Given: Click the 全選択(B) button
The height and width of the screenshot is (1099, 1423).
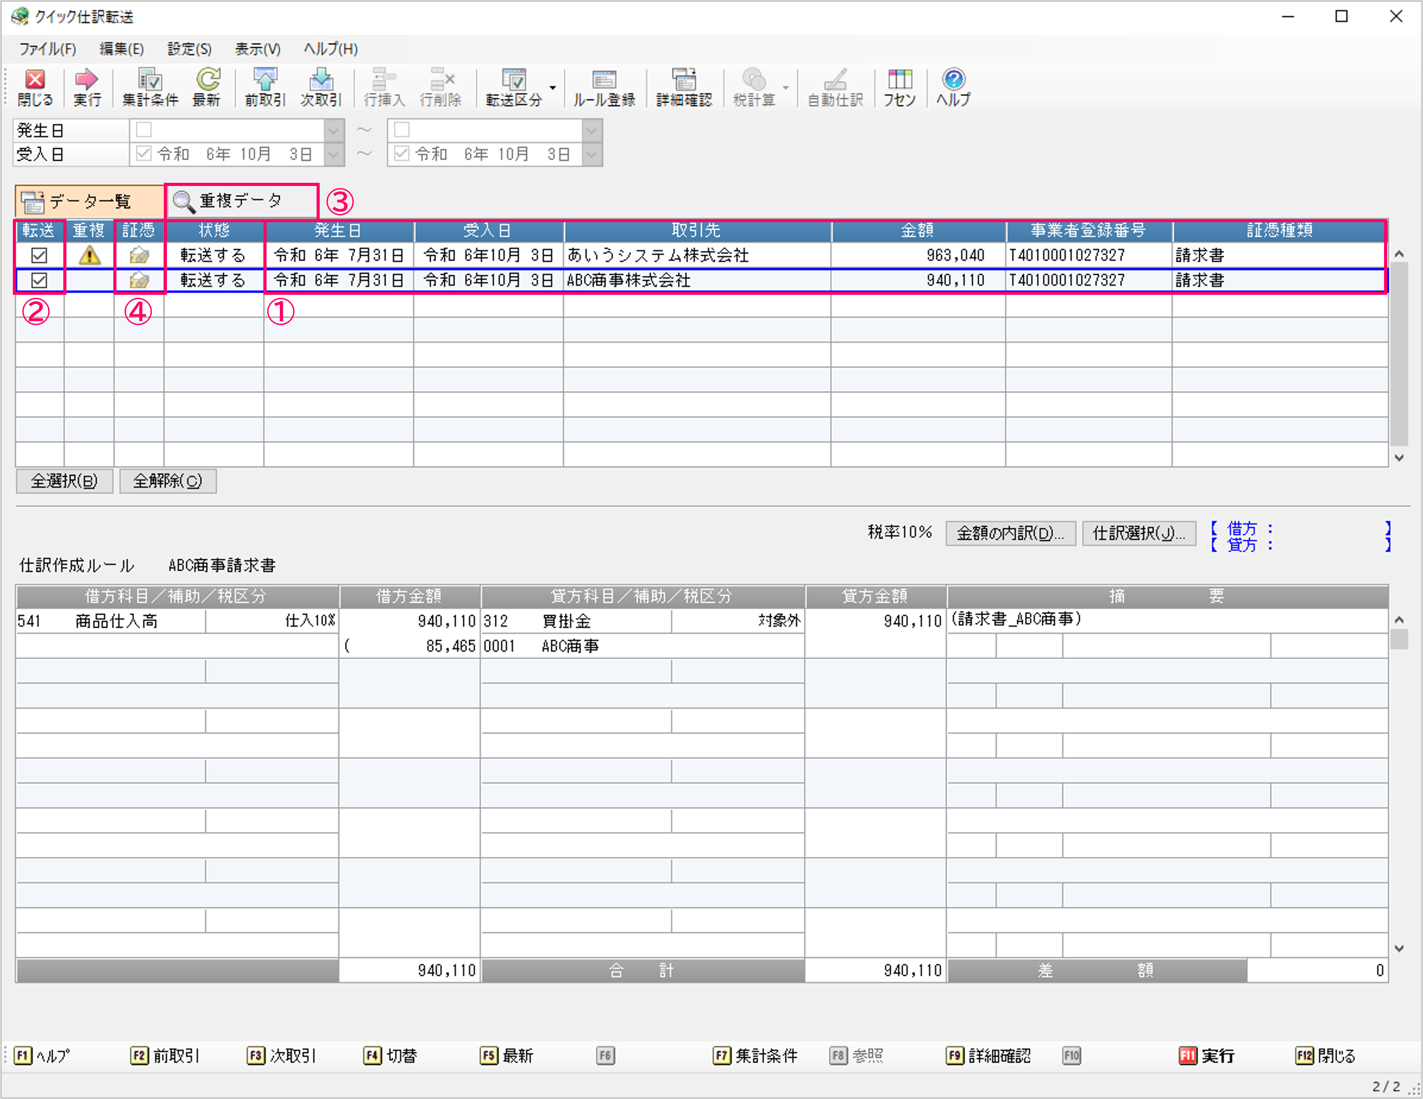Looking at the screenshot, I should pyautogui.click(x=64, y=481).
